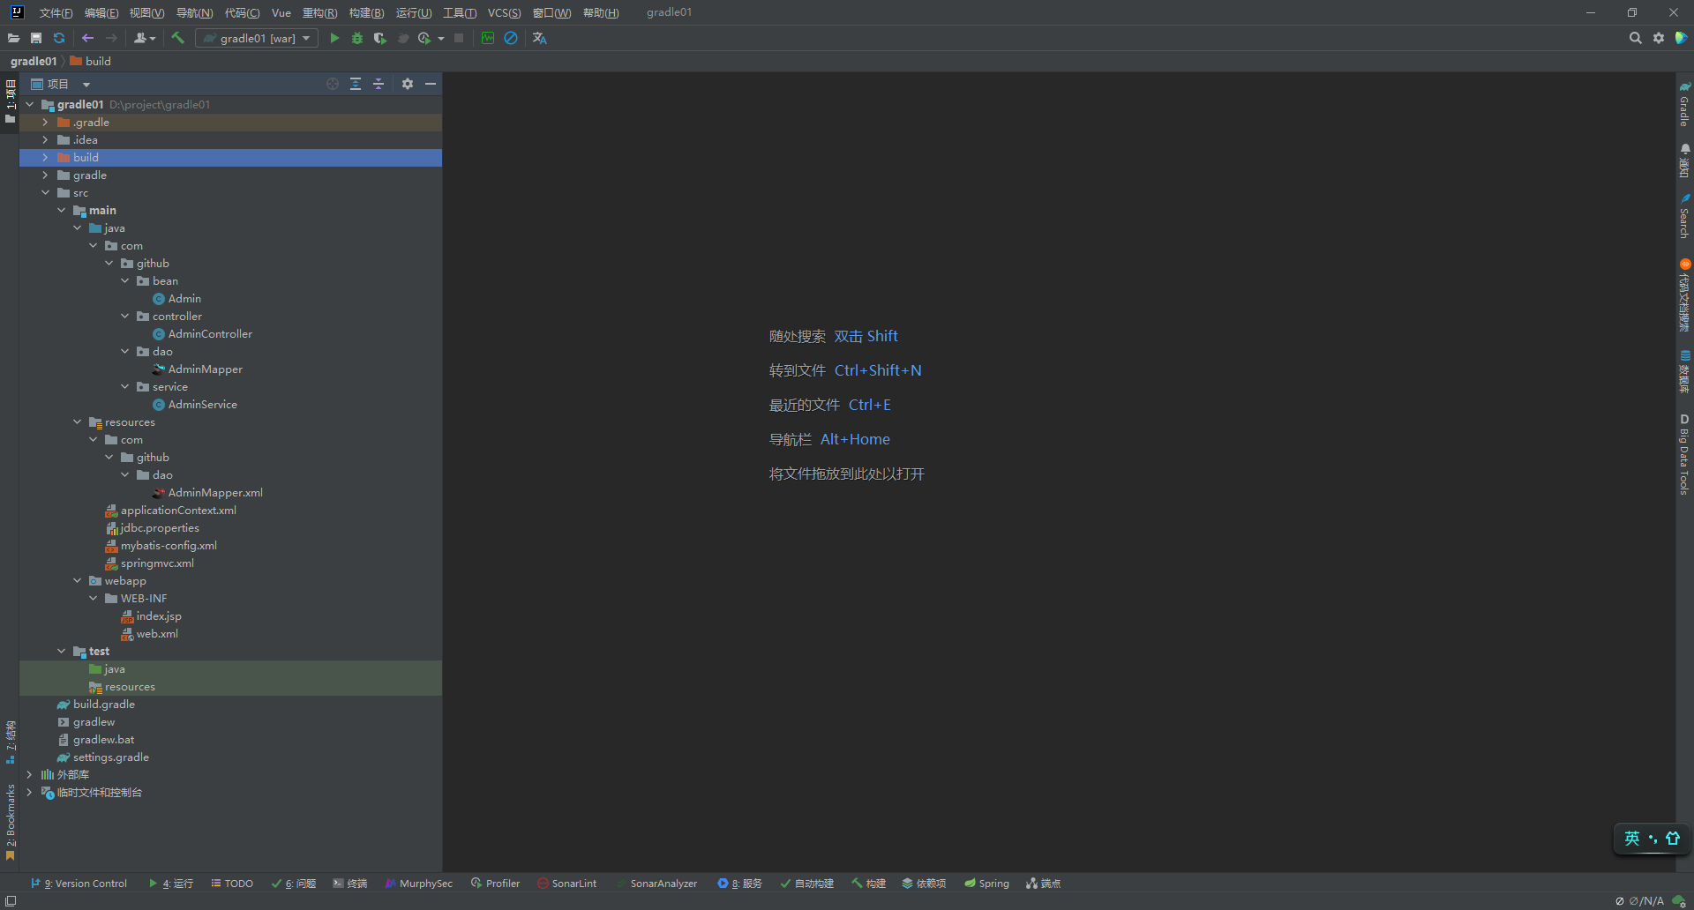
Task: Select index.jsp under WEB-INF
Action: point(159,616)
